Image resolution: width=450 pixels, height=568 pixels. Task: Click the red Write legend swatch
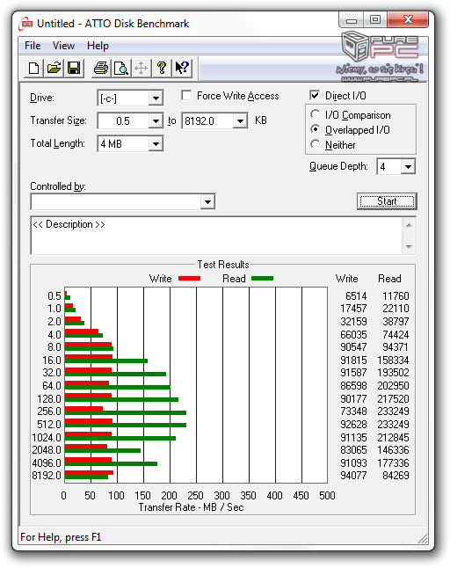coord(189,278)
